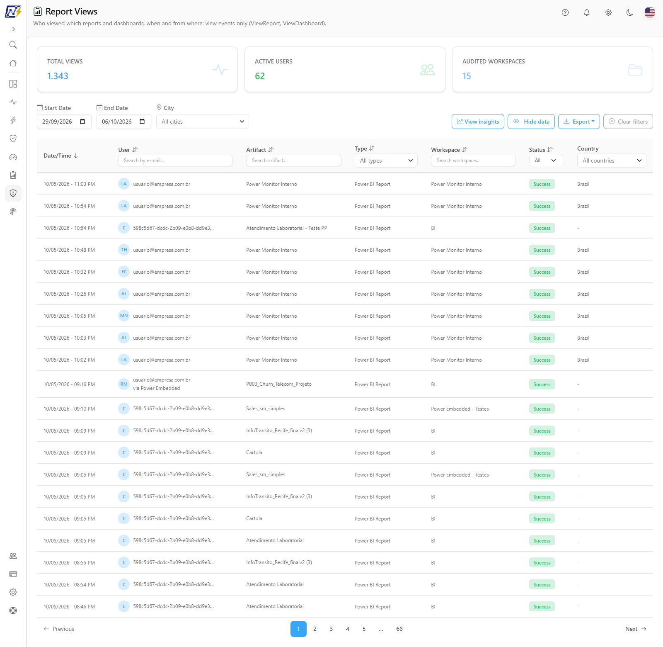The height and width of the screenshot is (647, 663).
Task: Go to page 5
Action: tap(364, 629)
